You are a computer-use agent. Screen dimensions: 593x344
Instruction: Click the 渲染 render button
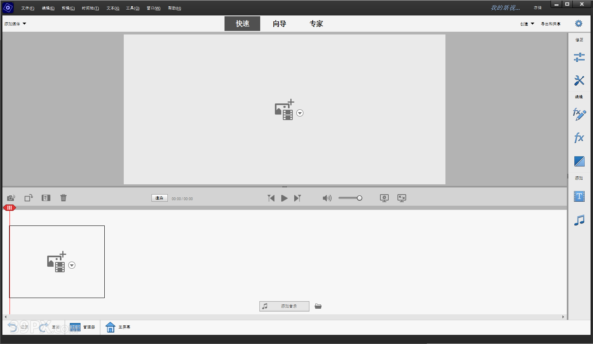[159, 198]
